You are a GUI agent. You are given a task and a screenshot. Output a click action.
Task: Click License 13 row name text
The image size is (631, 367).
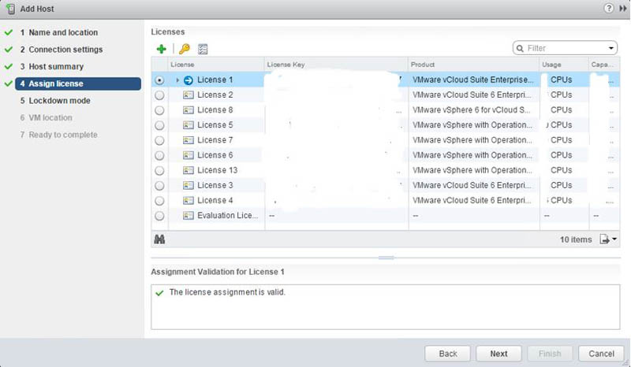point(218,170)
